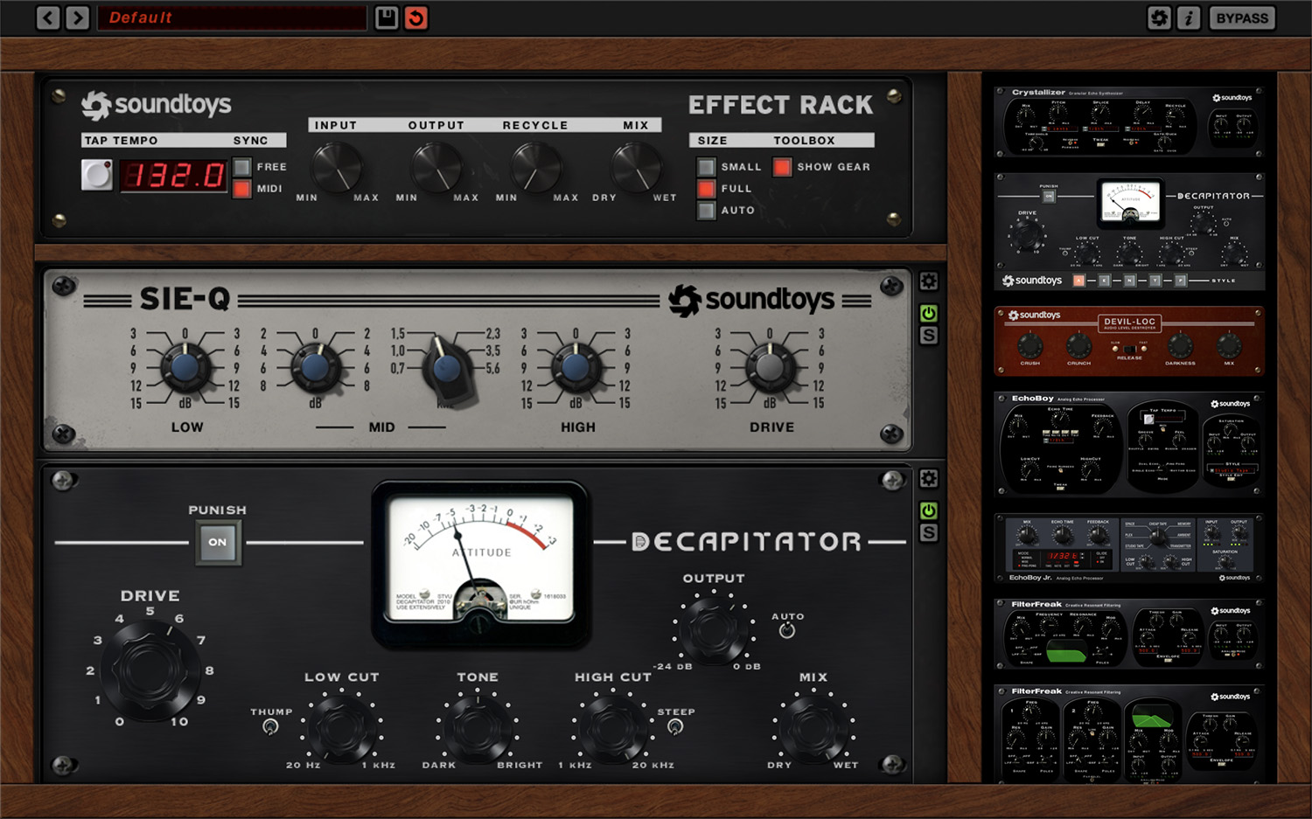Click the Sie-Q LOW knob

(185, 368)
